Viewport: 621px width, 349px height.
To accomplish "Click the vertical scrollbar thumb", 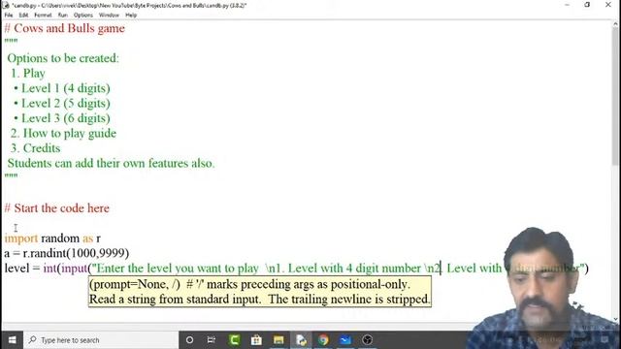I will [614, 97].
